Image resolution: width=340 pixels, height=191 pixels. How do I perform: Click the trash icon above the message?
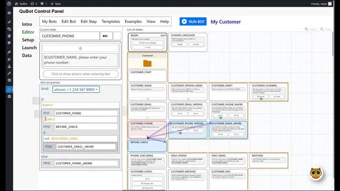pyautogui.click(x=80, y=48)
